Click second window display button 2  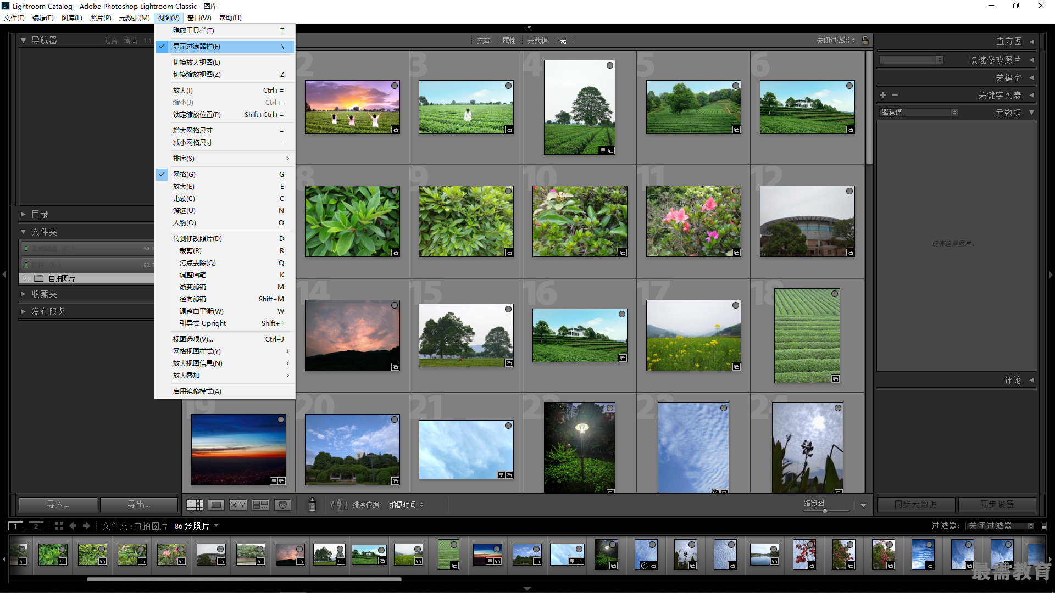coord(36,526)
